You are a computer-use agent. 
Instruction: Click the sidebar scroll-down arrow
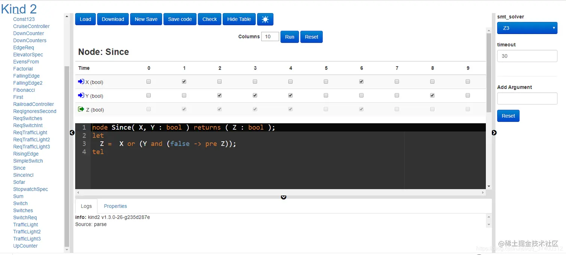(x=67, y=249)
